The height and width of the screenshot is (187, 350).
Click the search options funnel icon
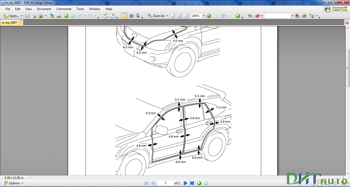click(312, 16)
